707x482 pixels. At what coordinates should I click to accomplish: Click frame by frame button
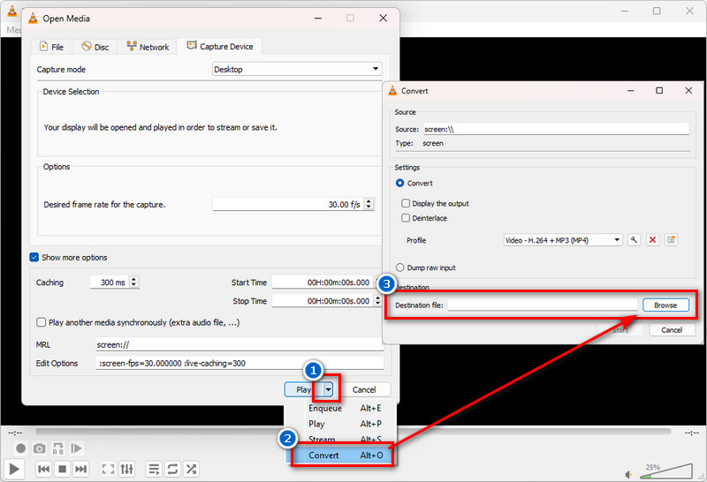[x=76, y=448]
